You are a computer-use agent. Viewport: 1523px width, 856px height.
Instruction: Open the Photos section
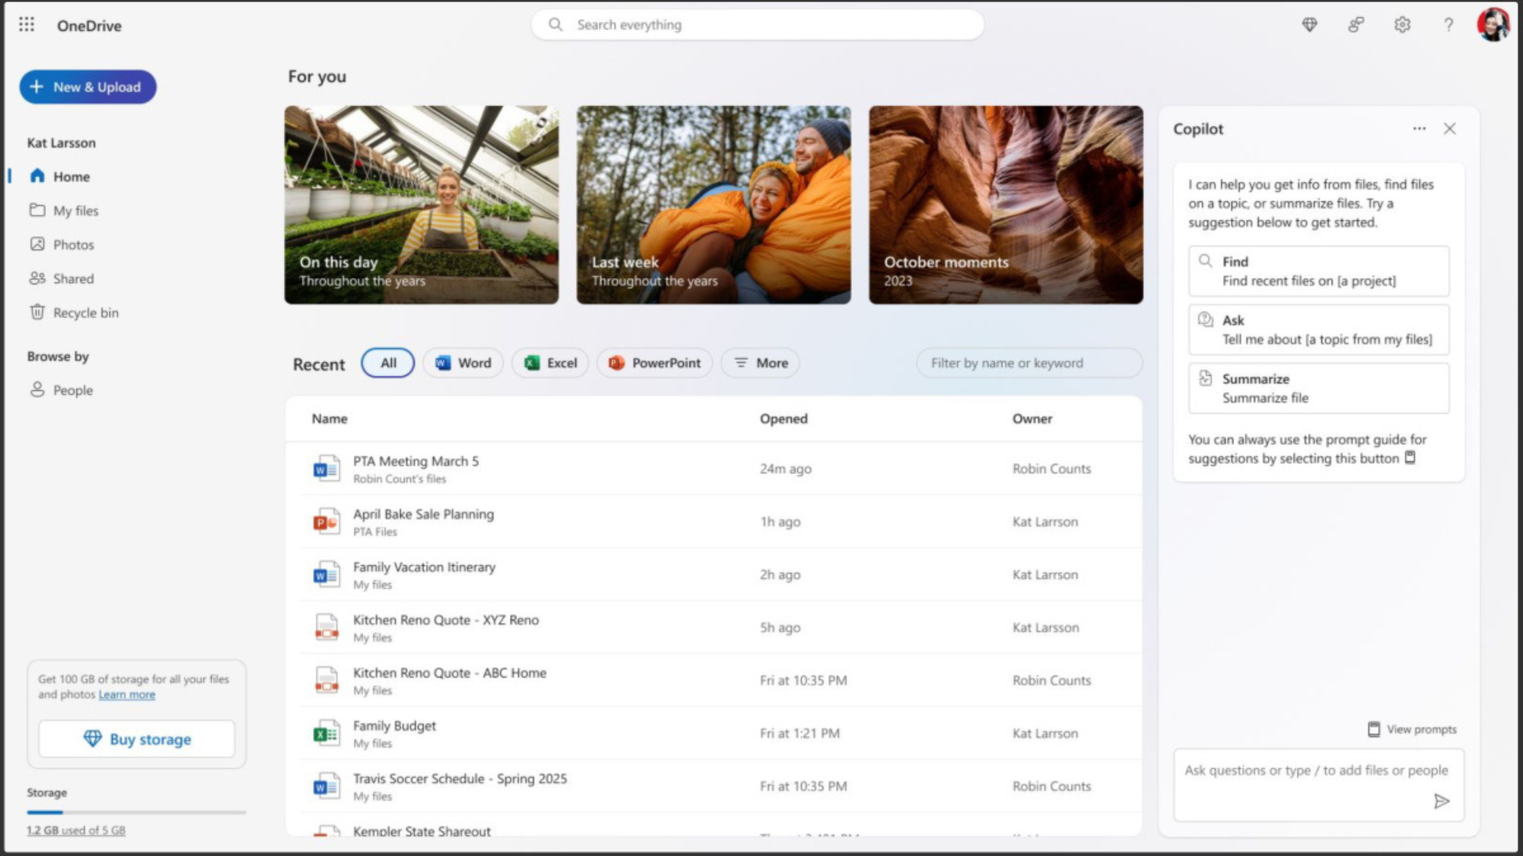coord(73,244)
